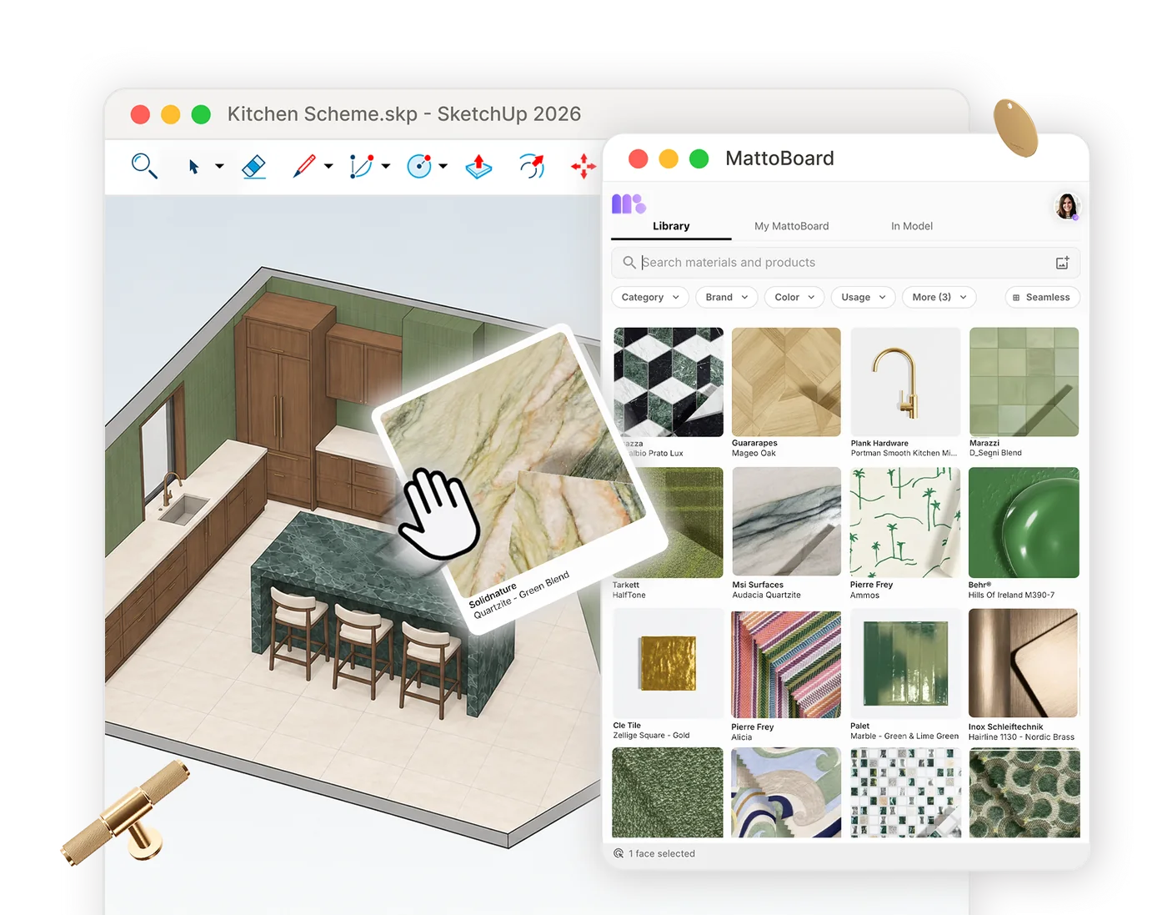The image size is (1167, 915).
Task: Select Pierre Frey Alicia fabric thumbnail
Action: click(x=786, y=665)
